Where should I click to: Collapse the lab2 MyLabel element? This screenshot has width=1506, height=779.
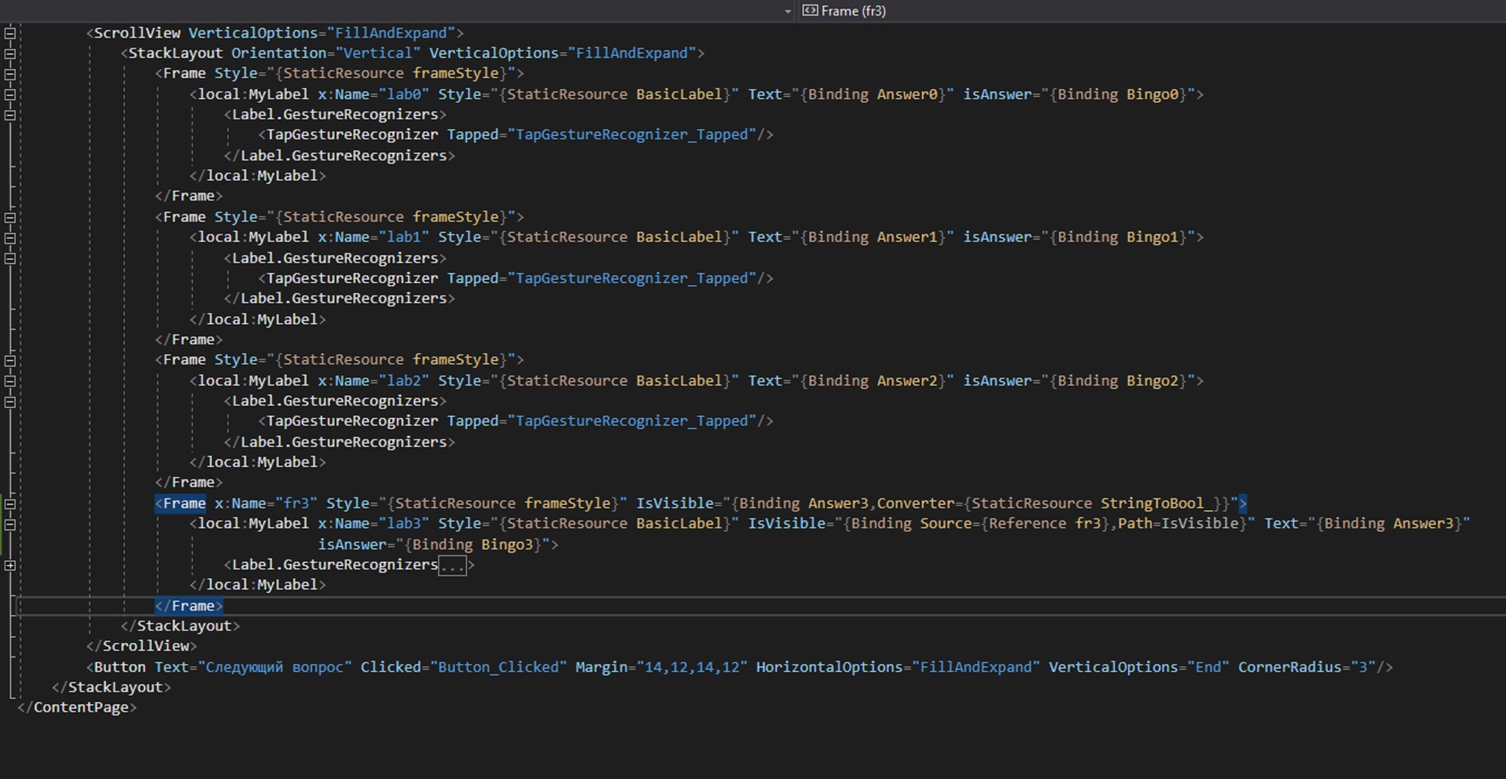(10, 381)
